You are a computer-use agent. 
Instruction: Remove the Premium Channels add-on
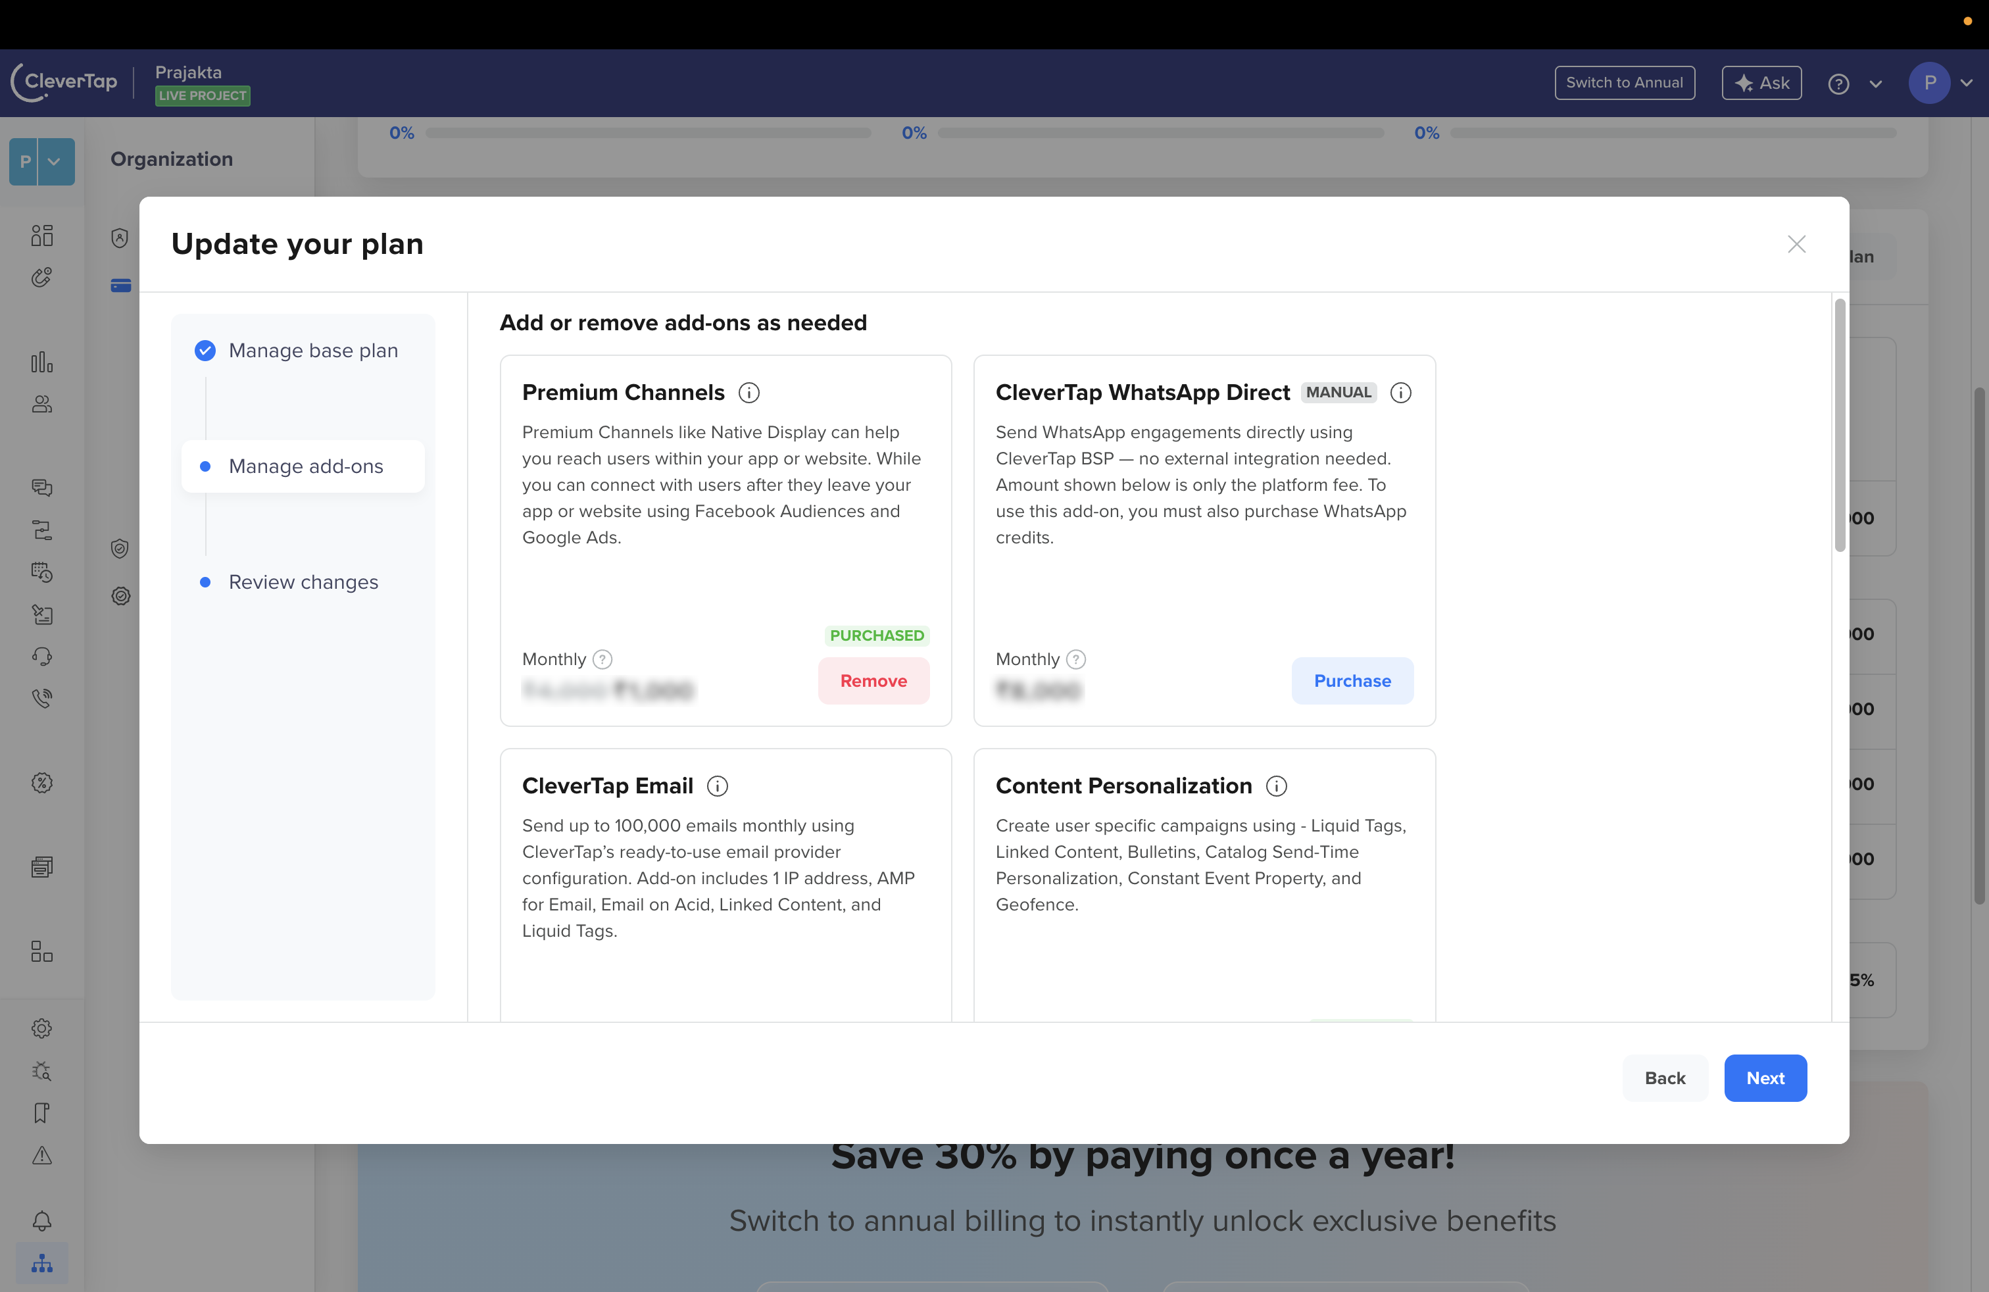click(873, 681)
